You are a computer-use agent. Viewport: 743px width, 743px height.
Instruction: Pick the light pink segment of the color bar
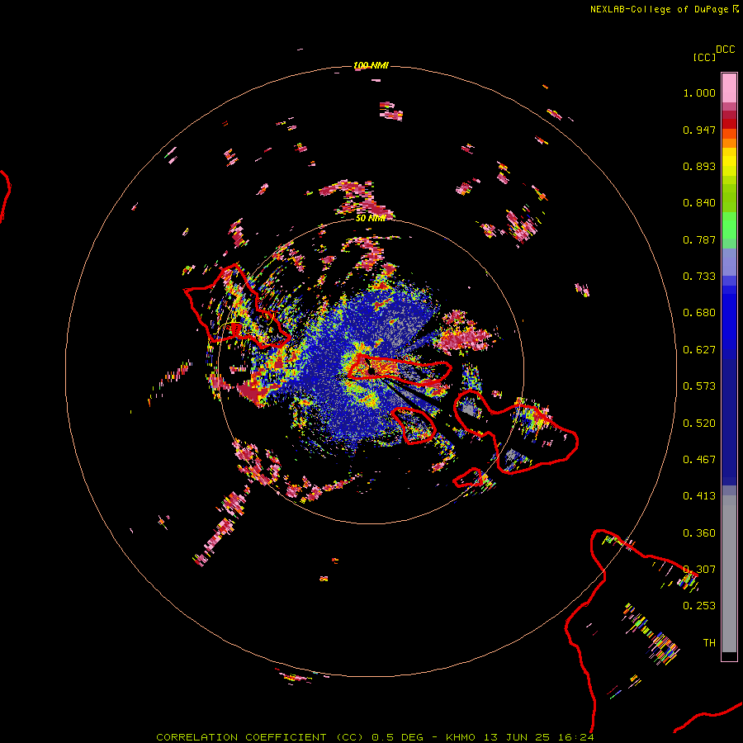729,88
